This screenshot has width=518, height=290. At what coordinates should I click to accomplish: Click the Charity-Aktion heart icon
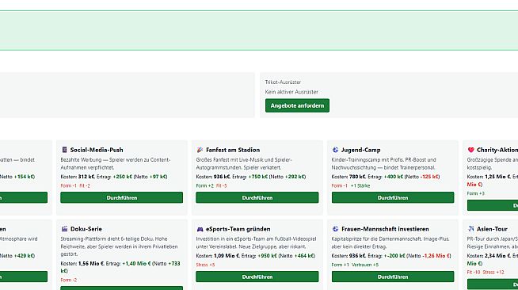tap(470, 150)
